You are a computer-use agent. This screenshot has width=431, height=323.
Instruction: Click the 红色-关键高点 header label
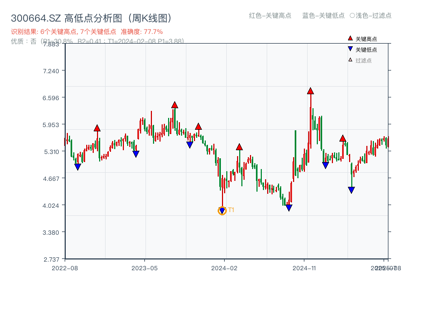[x=270, y=16]
